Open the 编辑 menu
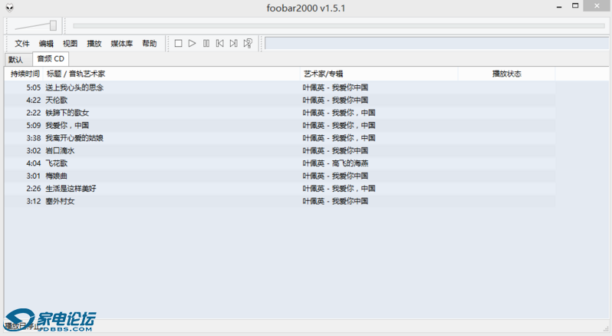 (x=46, y=44)
